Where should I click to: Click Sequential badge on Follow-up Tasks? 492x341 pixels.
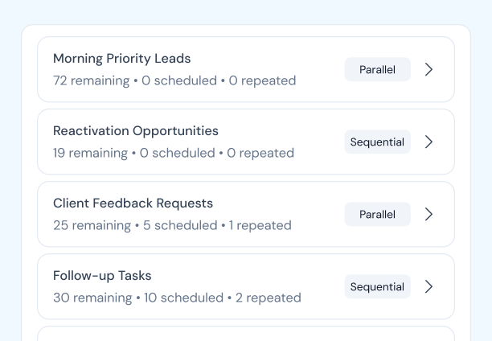[378, 286]
